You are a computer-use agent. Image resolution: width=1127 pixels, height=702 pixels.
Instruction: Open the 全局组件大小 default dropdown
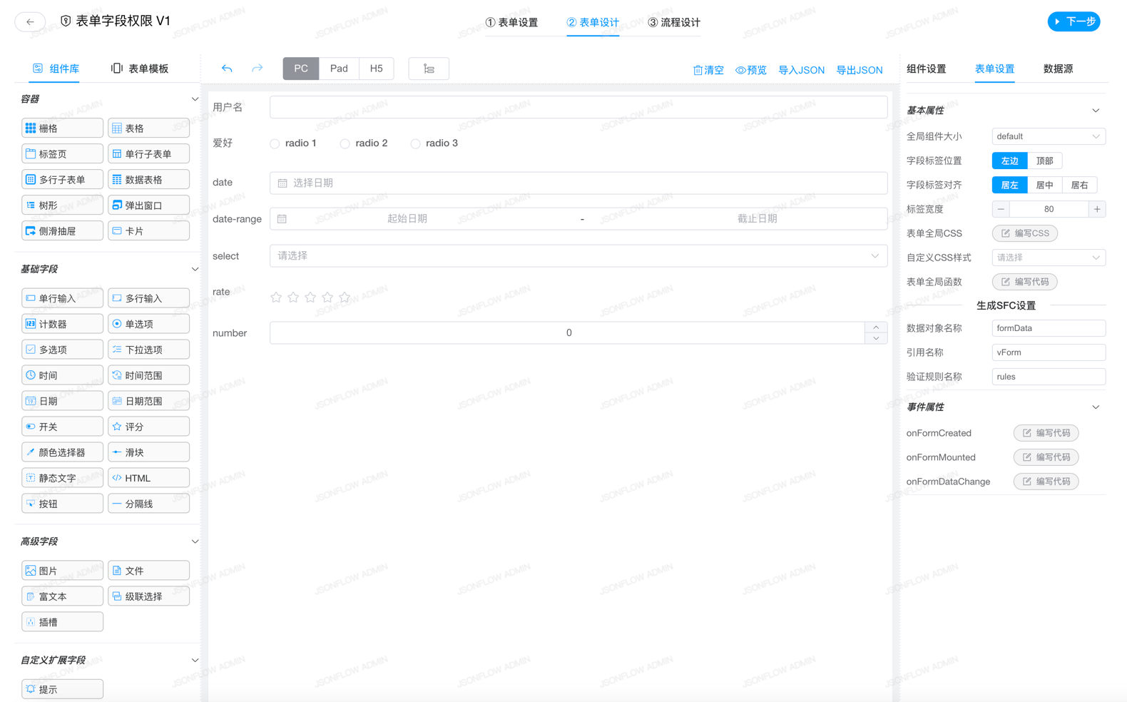[1048, 136]
